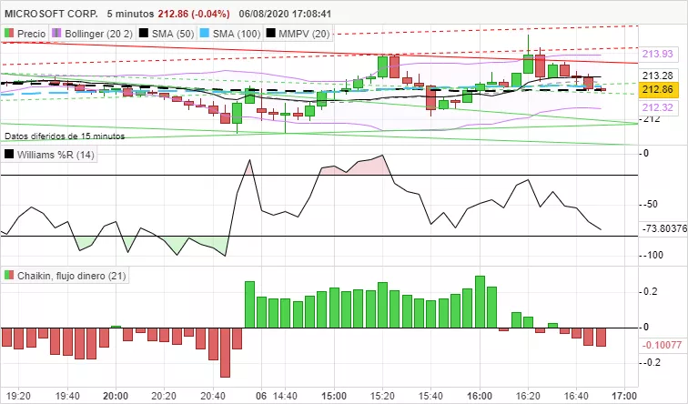The image size is (688, 404).
Task: Click the 5 minutos interval text
Action: pos(130,14)
